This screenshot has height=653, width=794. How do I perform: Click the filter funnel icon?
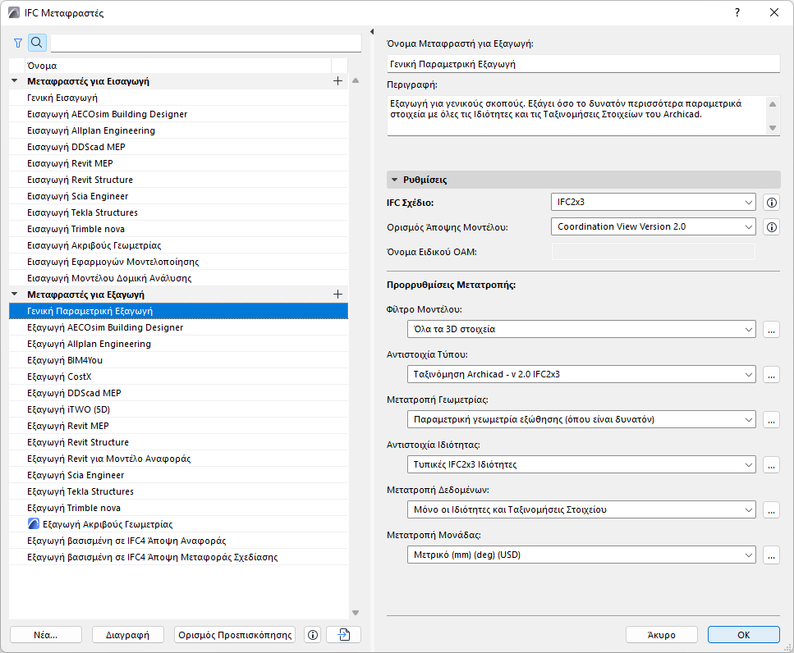(18, 43)
